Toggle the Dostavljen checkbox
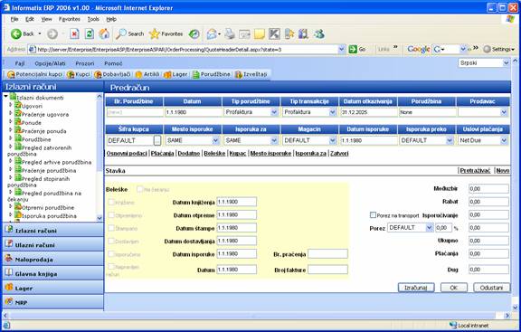The image size is (521, 332). [111, 241]
